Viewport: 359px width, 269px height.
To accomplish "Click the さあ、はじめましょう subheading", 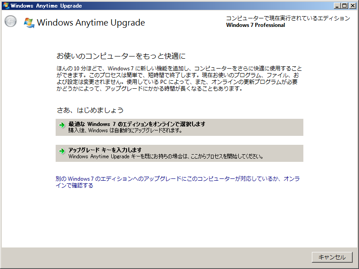I will (90, 110).
